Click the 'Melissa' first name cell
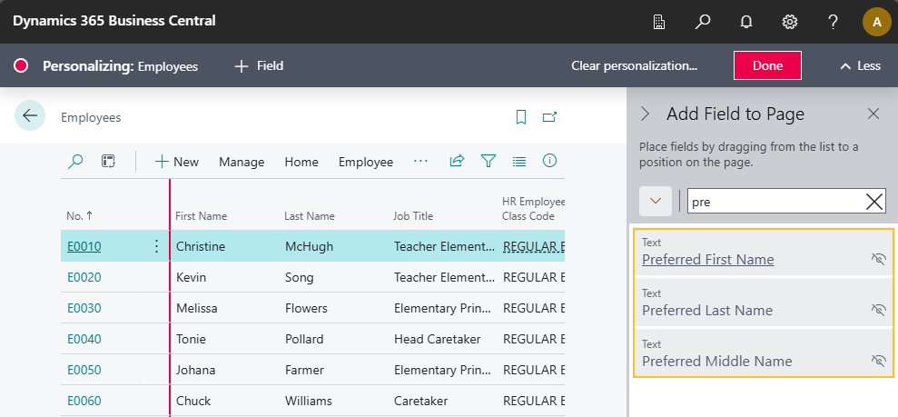Image resolution: width=898 pixels, height=417 pixels. [196, 308]
